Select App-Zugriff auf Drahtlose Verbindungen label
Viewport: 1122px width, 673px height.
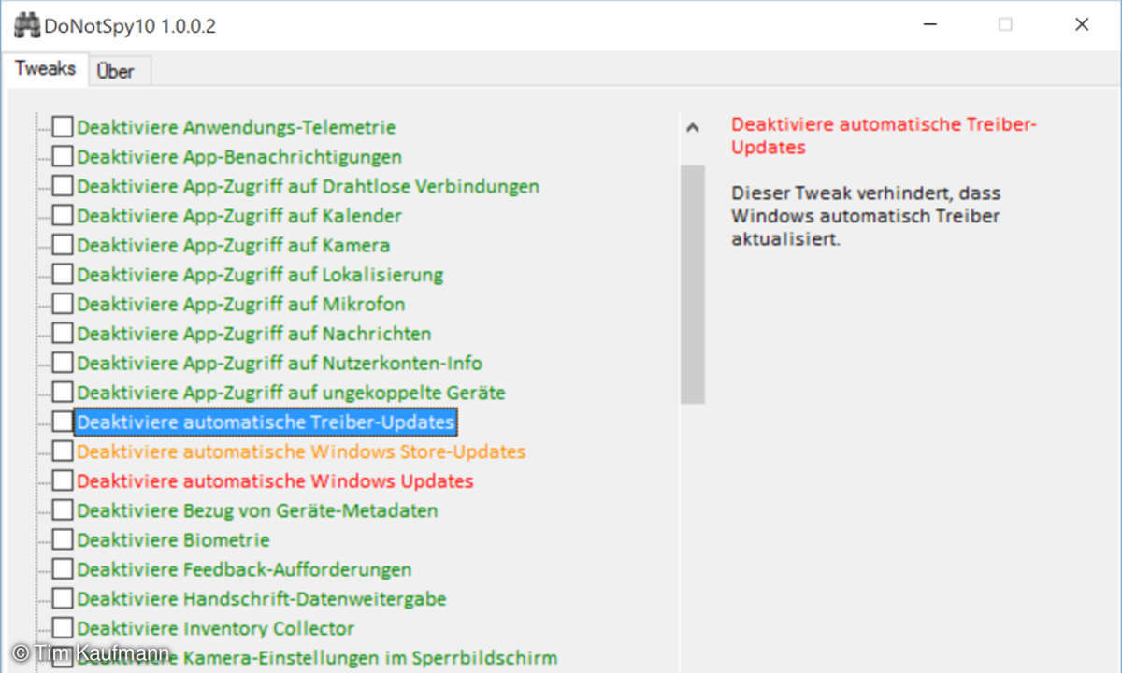(x=309, y=186)
